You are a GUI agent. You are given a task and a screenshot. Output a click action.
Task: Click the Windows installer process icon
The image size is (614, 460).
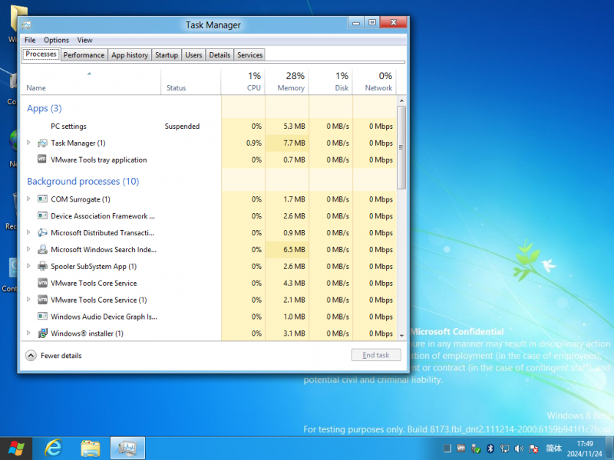coord(42,333)
